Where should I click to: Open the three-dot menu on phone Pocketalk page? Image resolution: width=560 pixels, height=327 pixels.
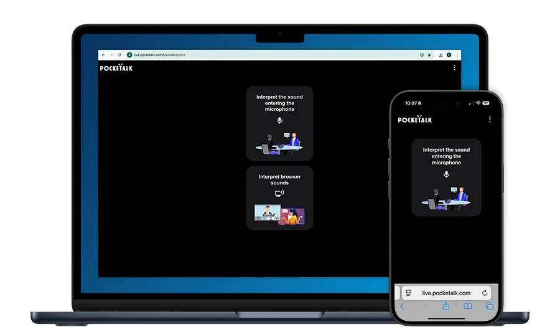pyautogui.click(x=490, y=119)
